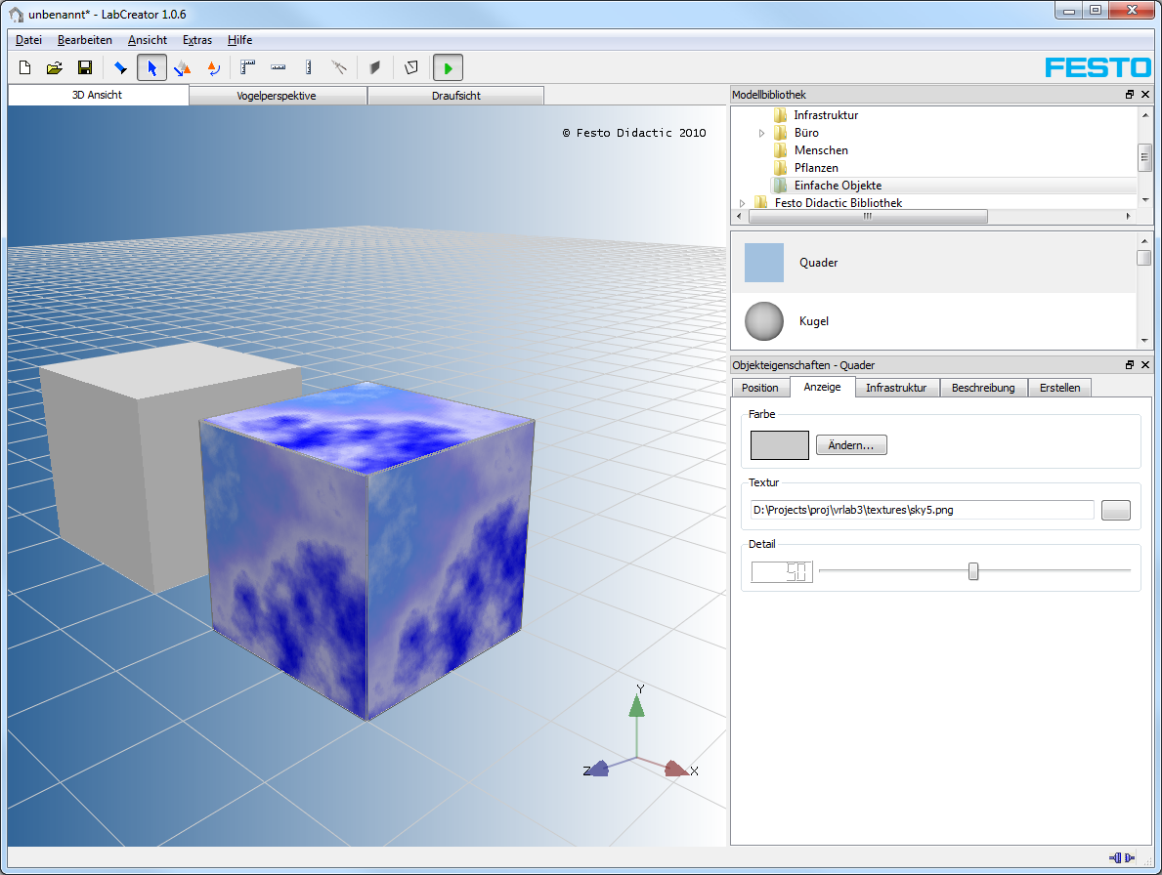Open the Erstellen properties tab

1059,388
